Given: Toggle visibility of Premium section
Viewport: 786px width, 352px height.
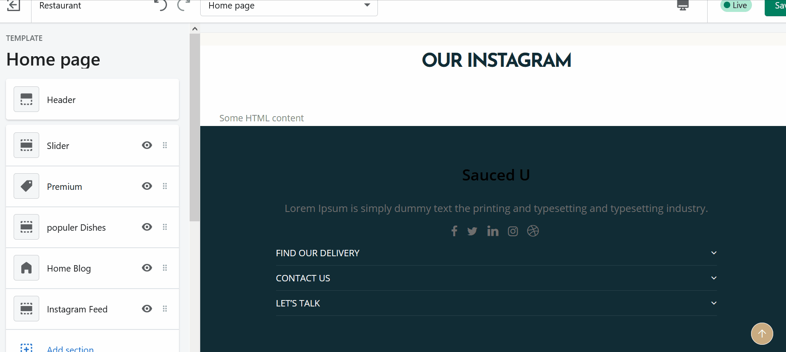Looking at the screenshot, I should click(147, 186).
